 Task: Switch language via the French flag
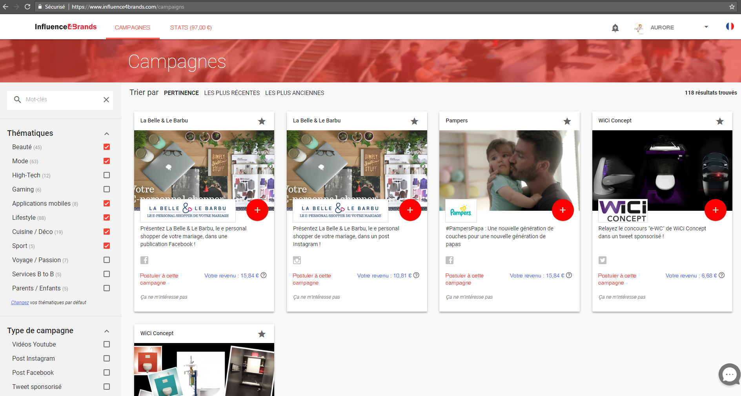730,26
